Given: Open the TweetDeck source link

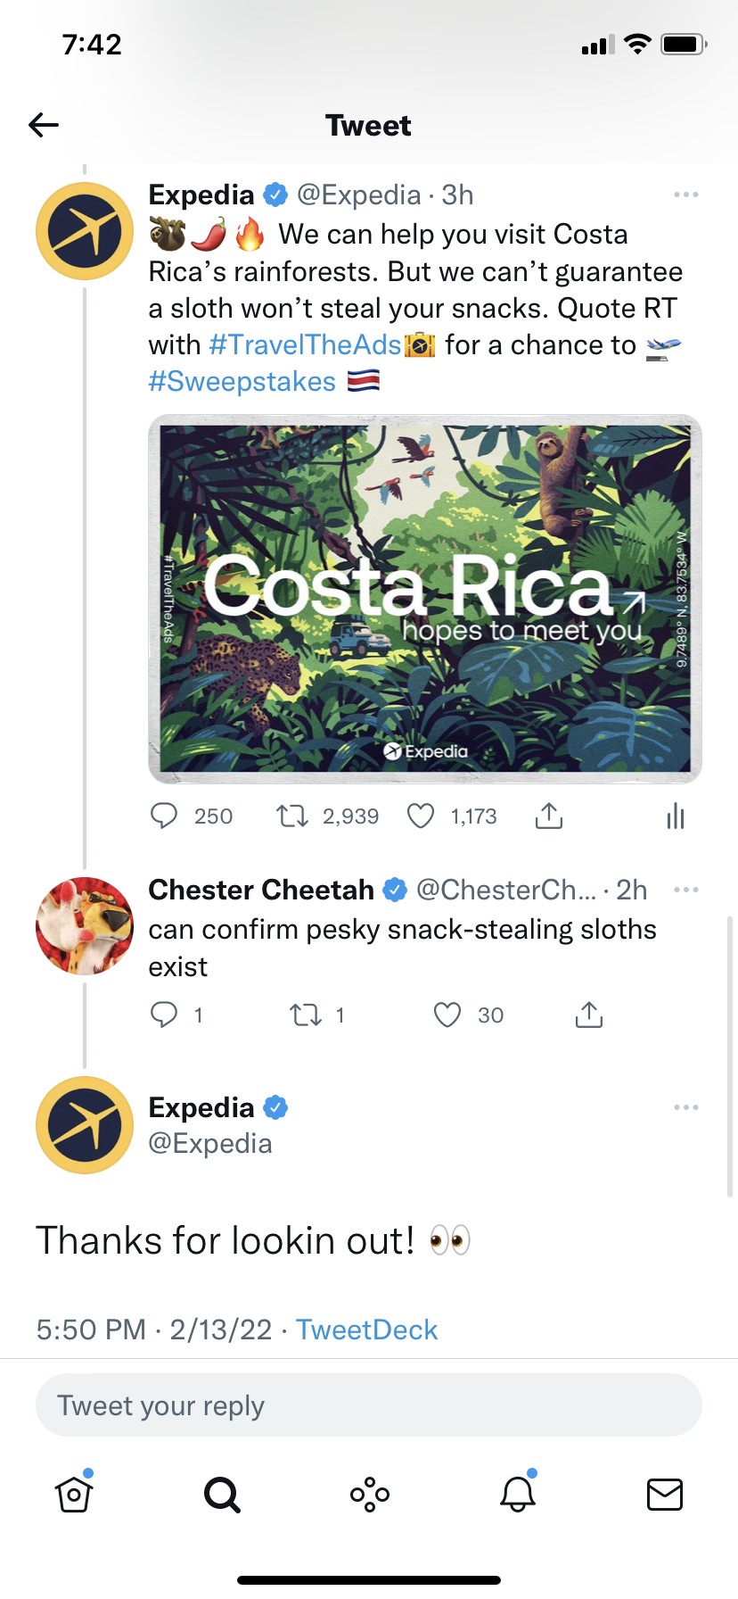Looking at the screenshot, I should [x=366, y=1330].
